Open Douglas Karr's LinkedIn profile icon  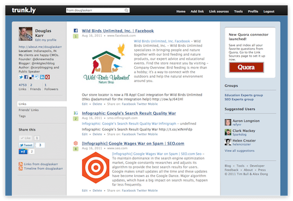[x=42, y=77]
